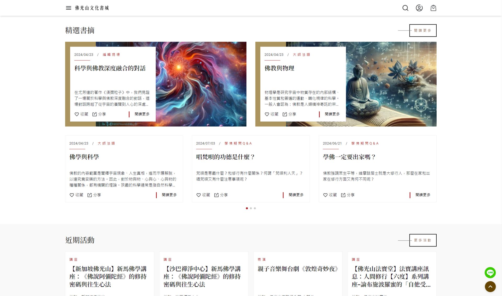Open 科學與佛教深度融合的對話 title

[110, 68]
